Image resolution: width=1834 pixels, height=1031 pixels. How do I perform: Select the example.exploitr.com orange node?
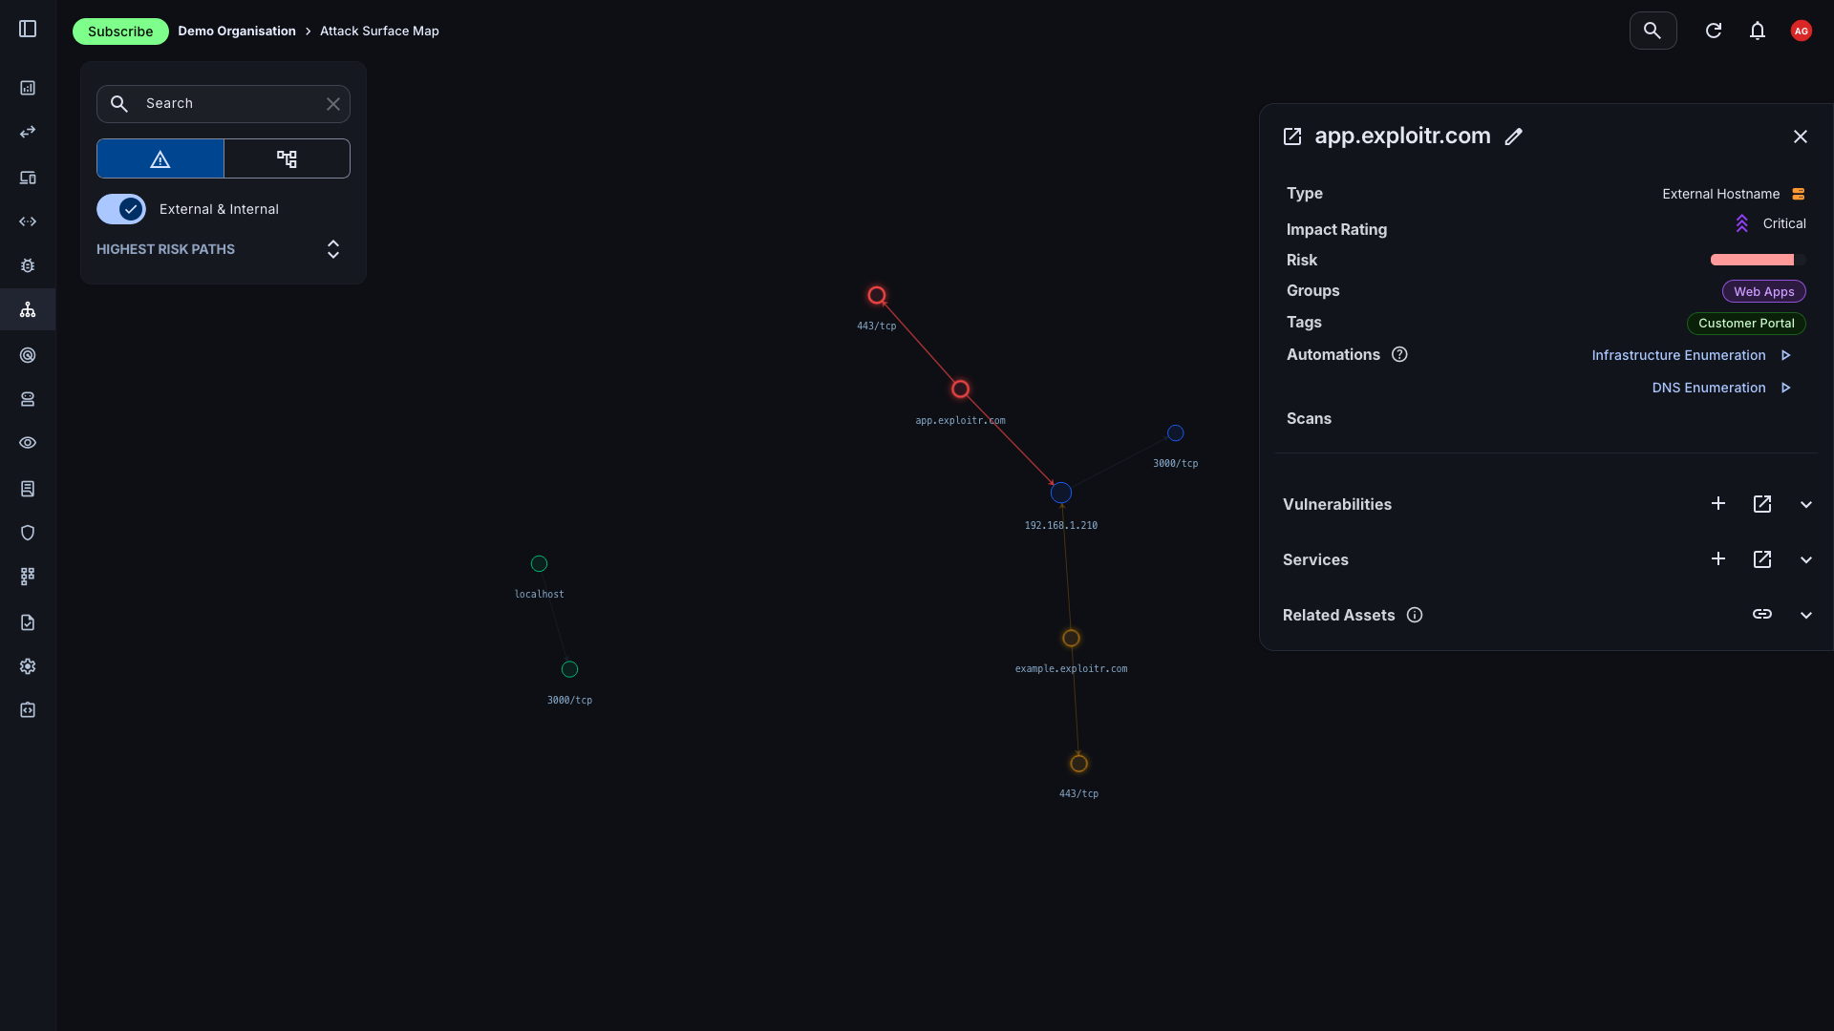tap(1072, 639)
